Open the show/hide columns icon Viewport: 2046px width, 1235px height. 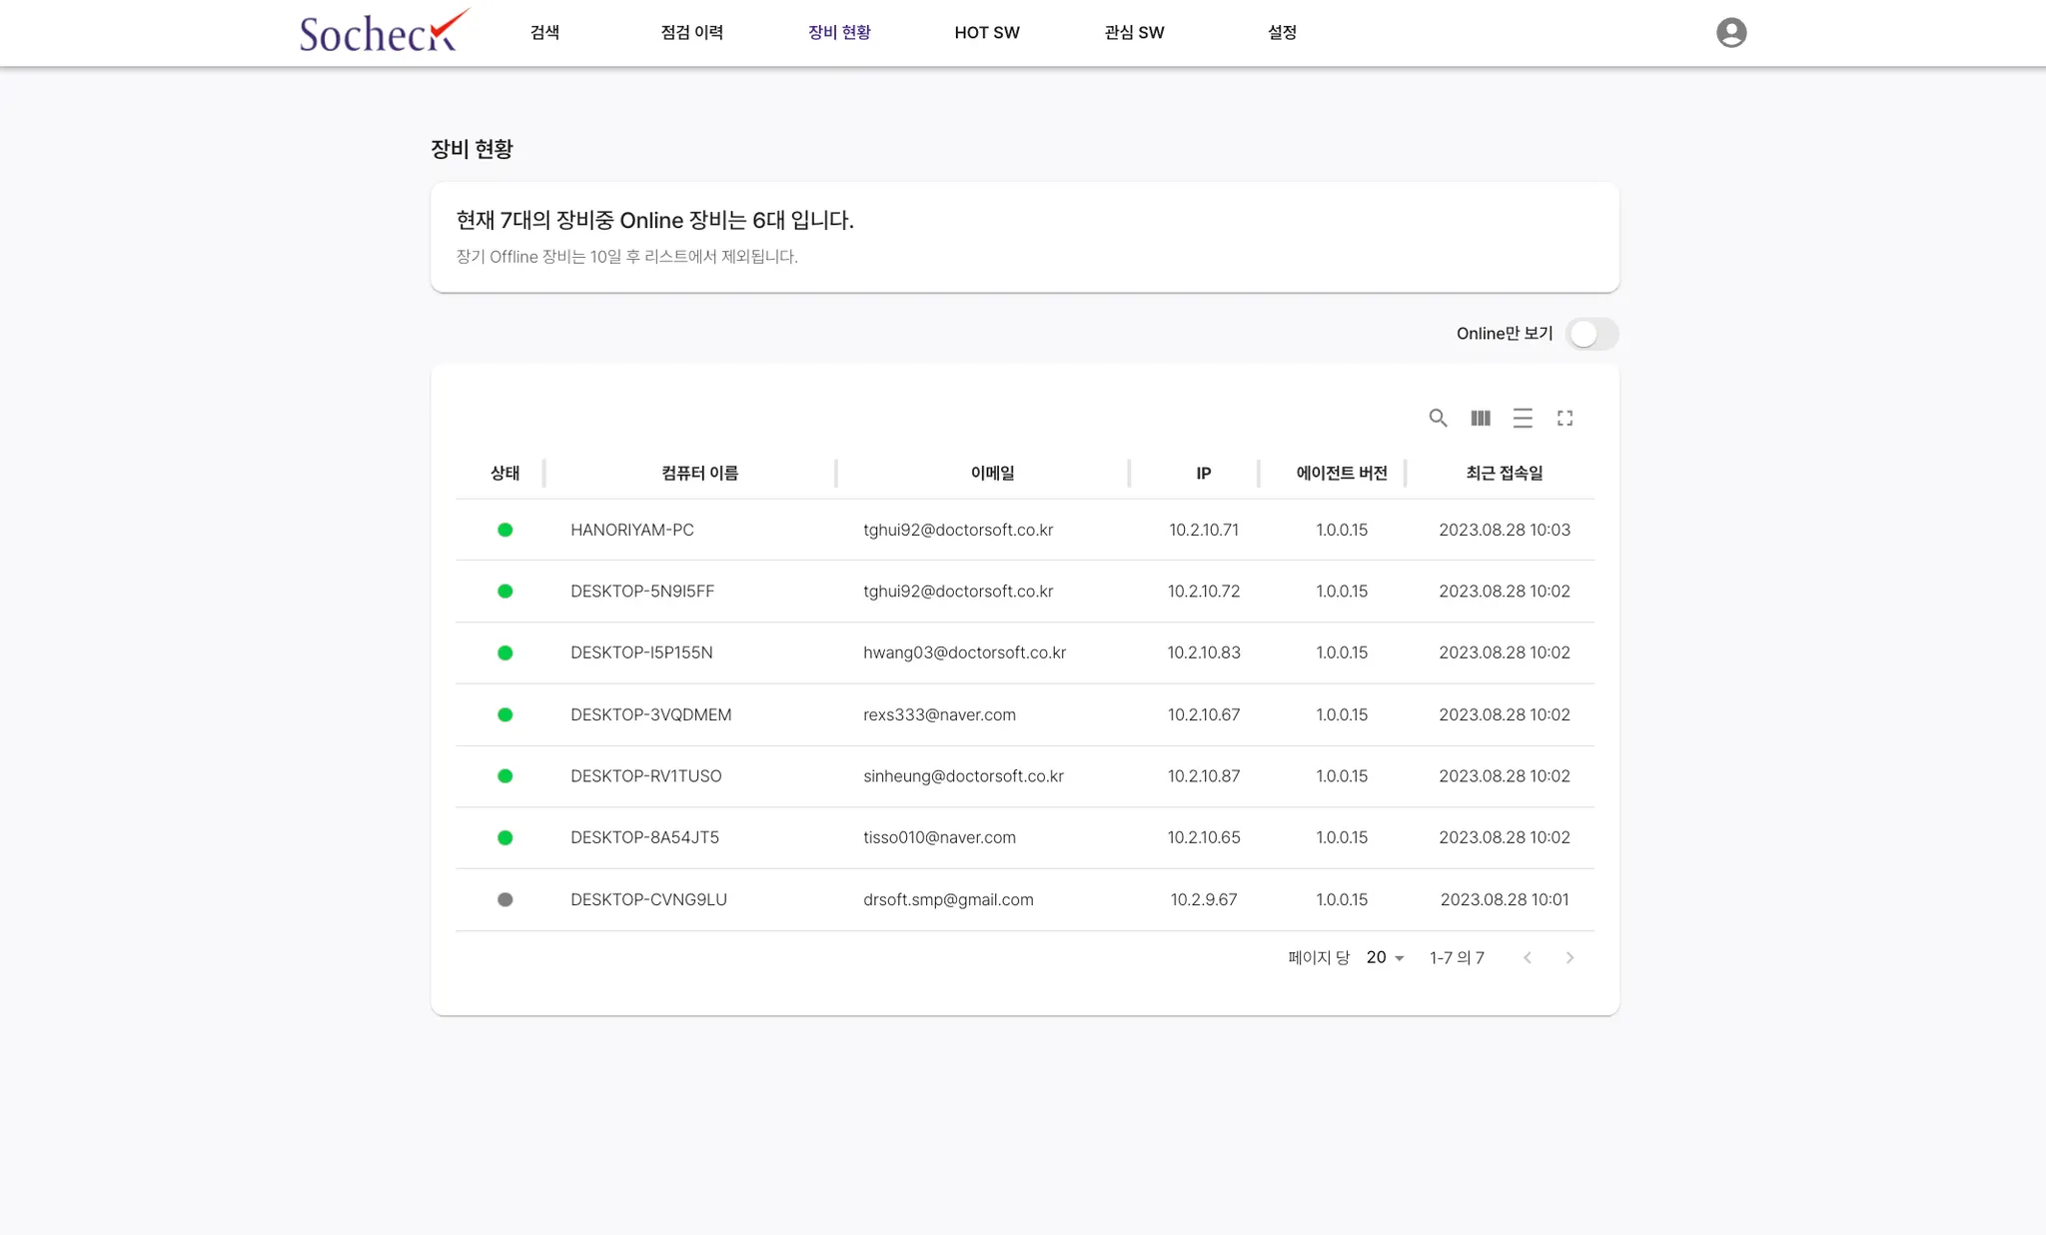coord(1481,418)
